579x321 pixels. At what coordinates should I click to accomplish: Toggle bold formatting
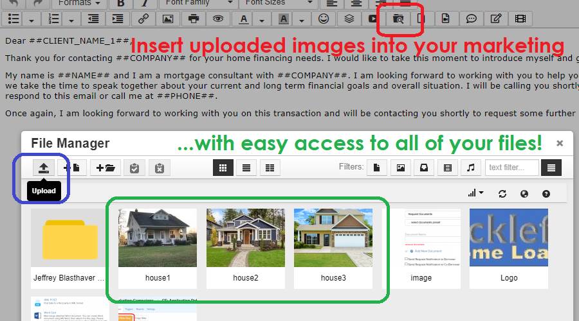121,3
